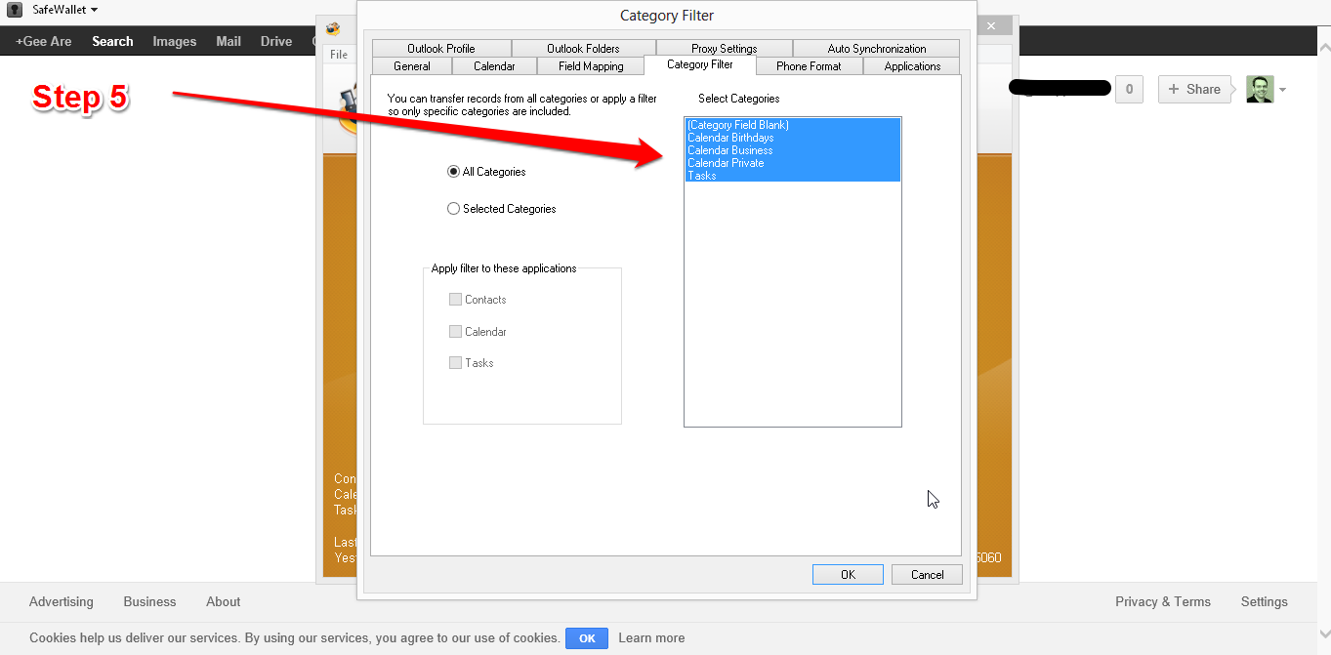Open the Outlook Folders tab
The image size is (1331, 655).
[x=583, y=49]
